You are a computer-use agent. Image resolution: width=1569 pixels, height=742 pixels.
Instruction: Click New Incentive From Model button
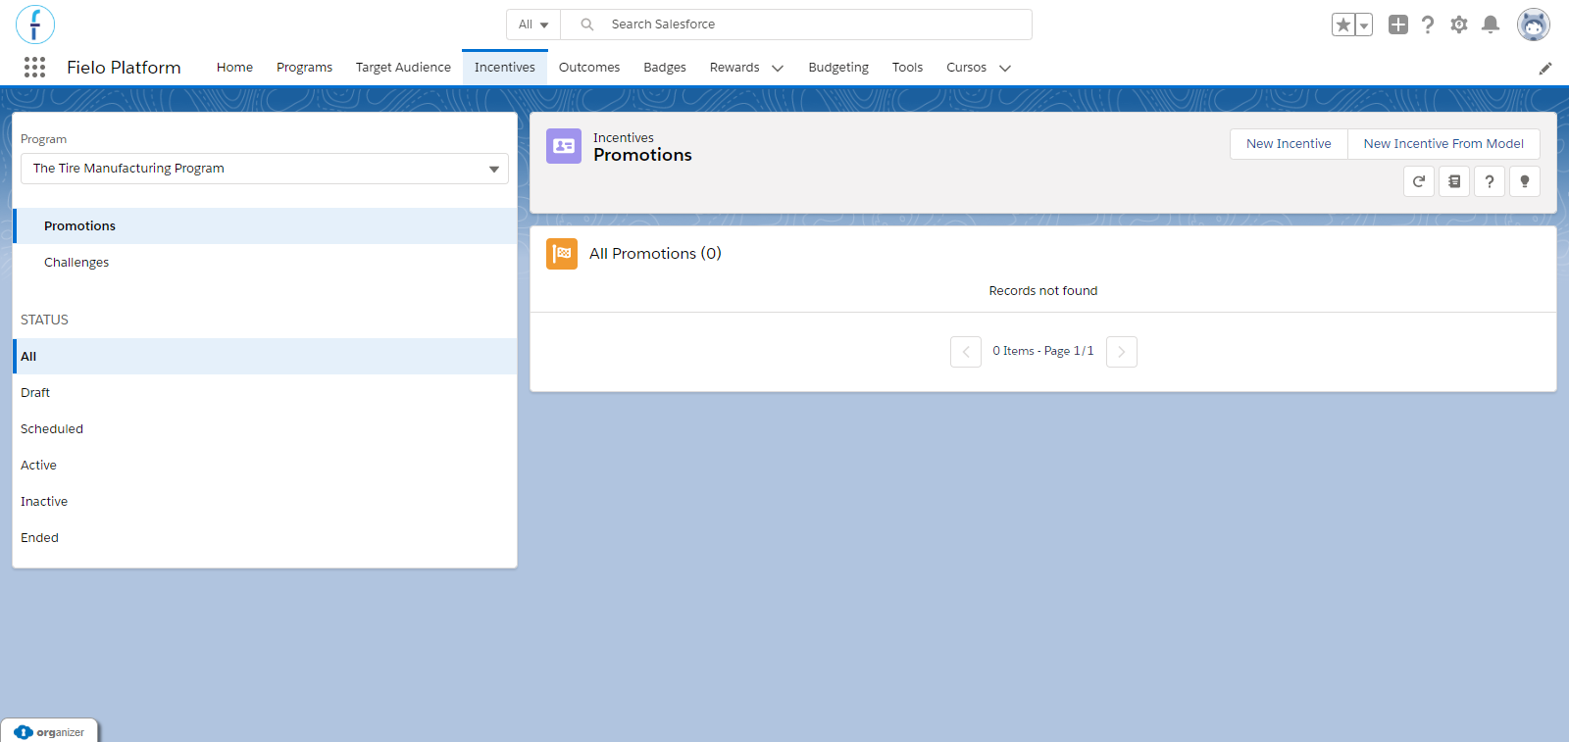tap(1443, 144)
